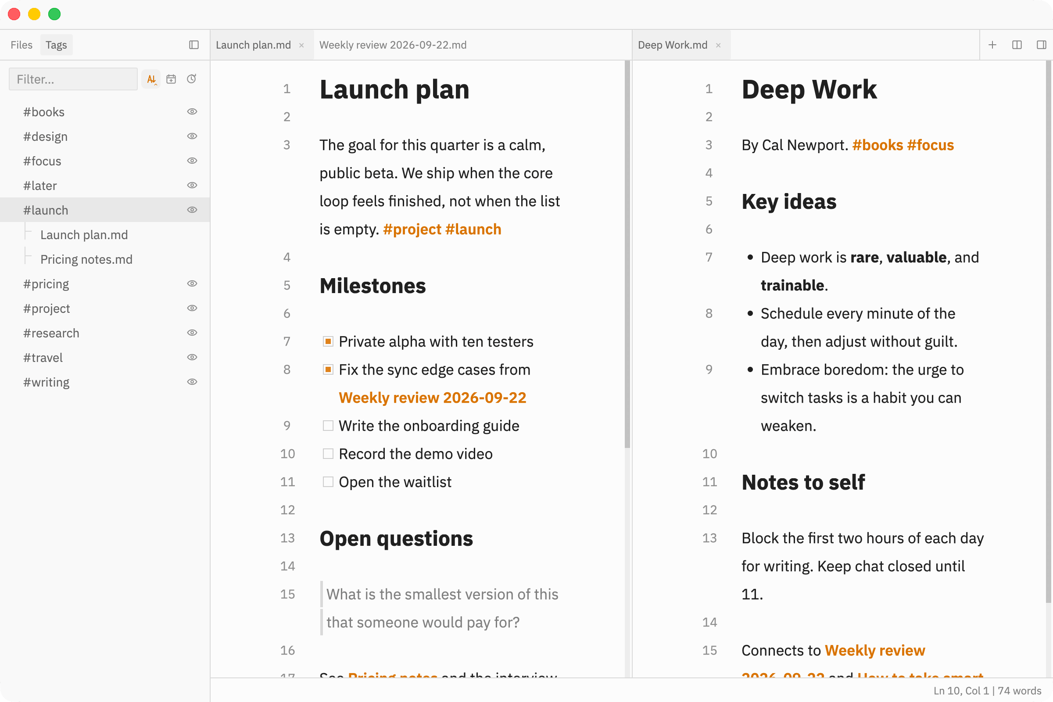The height and width of the screenshot is (702, 1053).
Task: Check 'Record the demo video' checkbox
Action: pos(328,454)
